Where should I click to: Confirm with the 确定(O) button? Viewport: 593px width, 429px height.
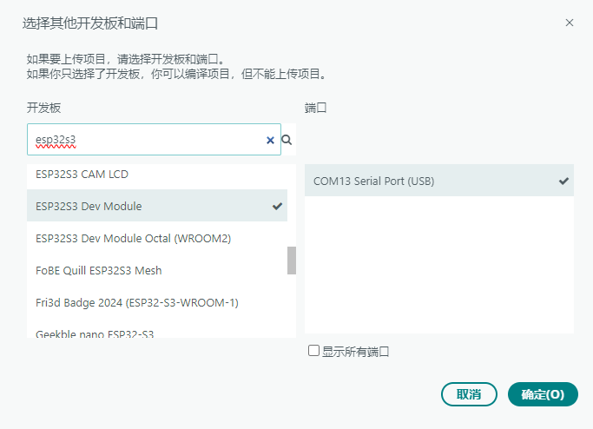pyautogui.click(x=543, y=394)
